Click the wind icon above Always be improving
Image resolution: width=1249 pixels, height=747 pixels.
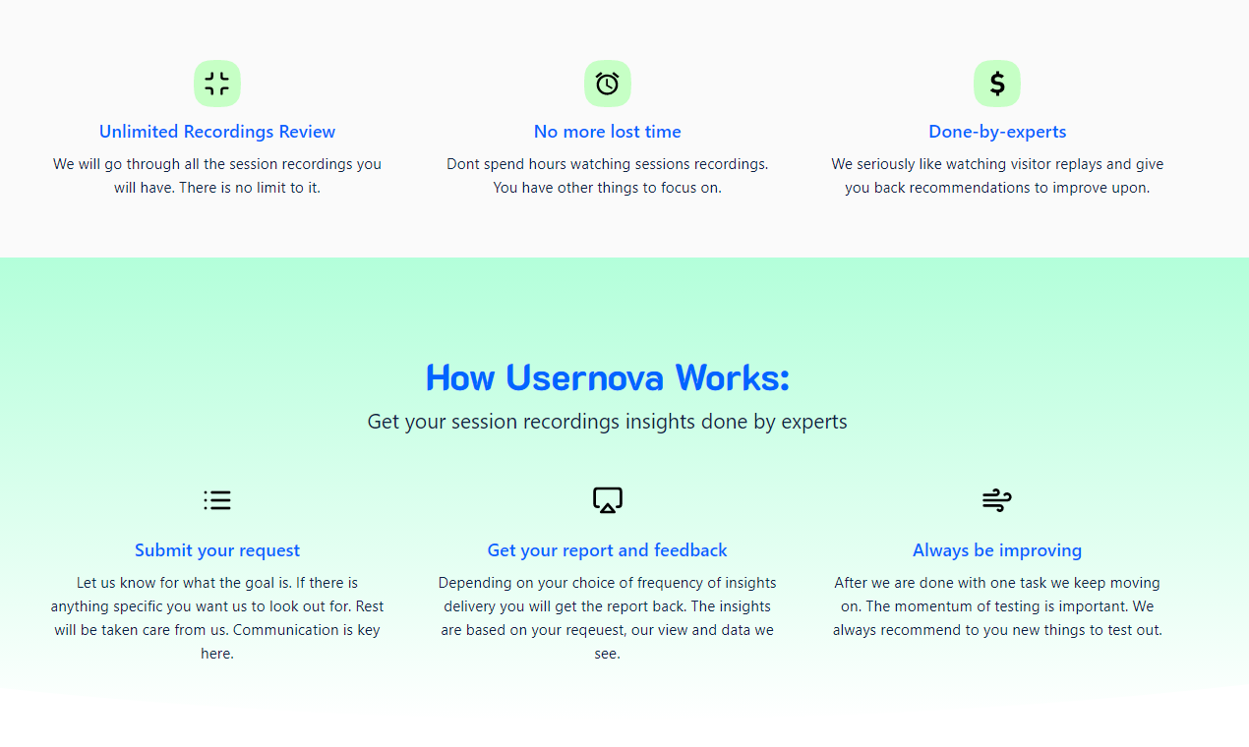point(996,499)
